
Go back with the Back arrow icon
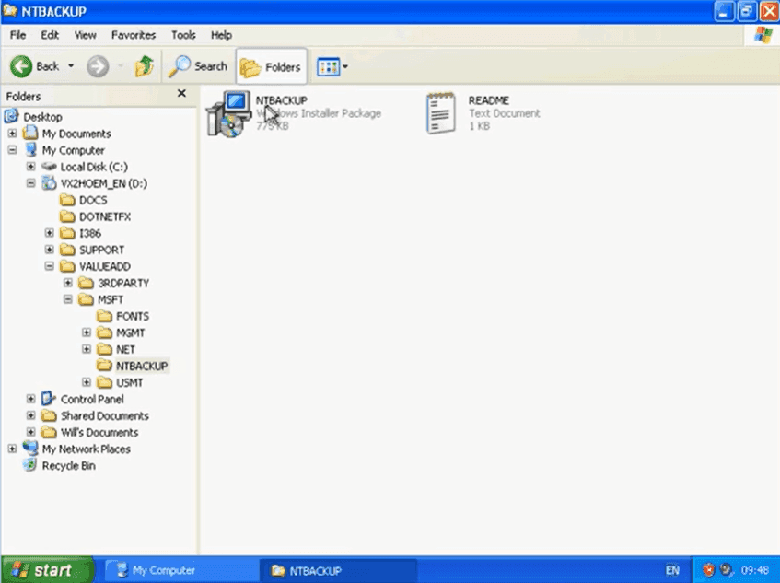(21, 66)
